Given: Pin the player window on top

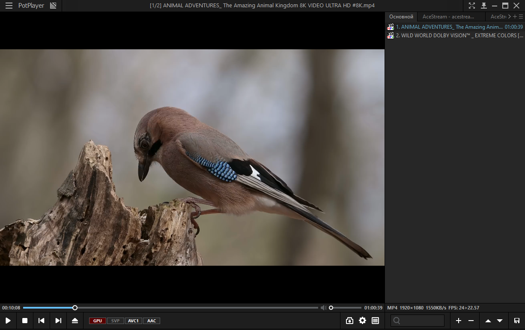Looking at the screenshot, I should [484, 6].
